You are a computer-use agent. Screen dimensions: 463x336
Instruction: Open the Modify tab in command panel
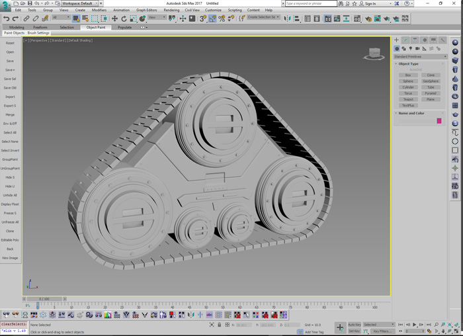(405, 40)
